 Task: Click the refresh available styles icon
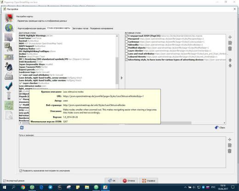[x=22, y=128]
